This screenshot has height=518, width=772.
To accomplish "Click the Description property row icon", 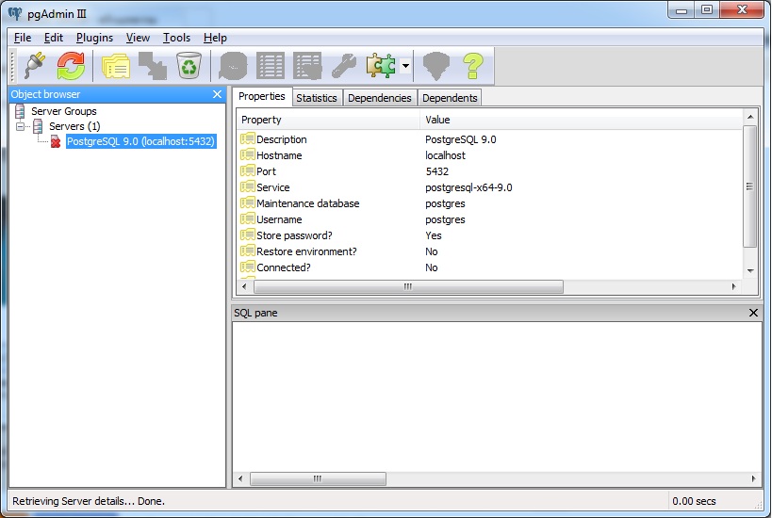I will point(248,138).
